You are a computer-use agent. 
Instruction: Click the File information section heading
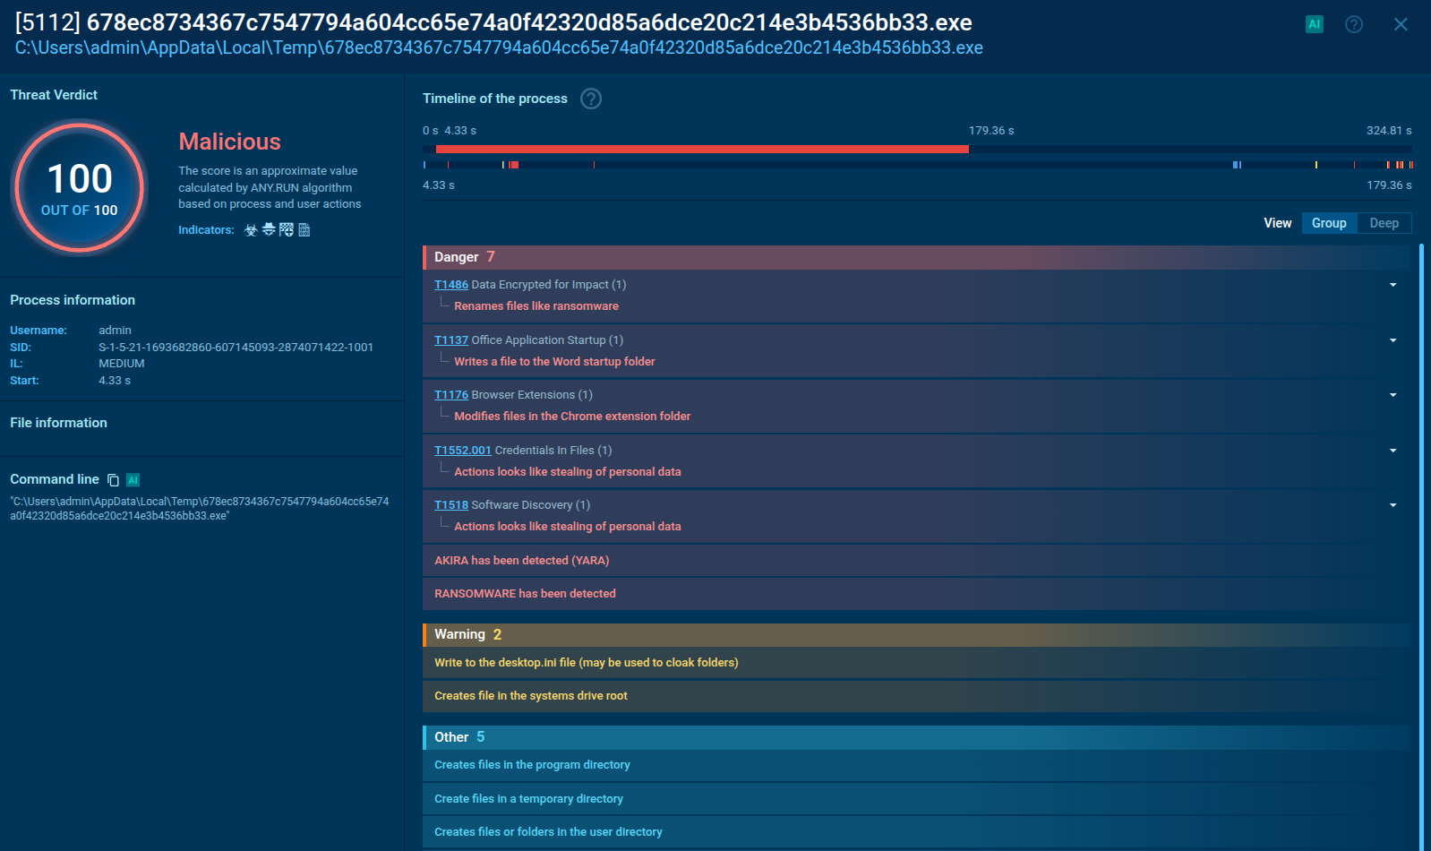click(x=58, y=423)
